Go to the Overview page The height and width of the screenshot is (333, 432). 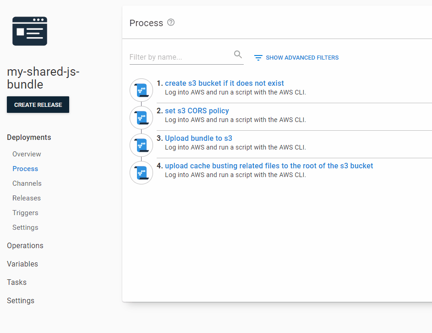click(x=27, y=154)
